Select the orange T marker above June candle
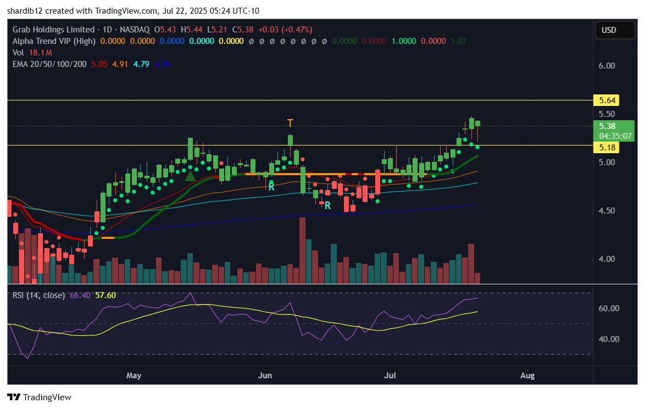The height and width of the screenshot is (409, 645). point(290,122)
